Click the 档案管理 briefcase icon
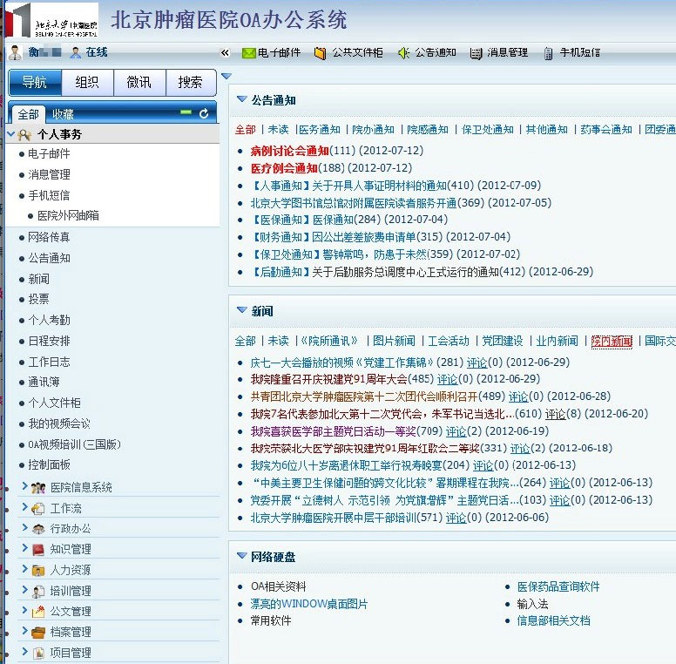676x664 pixels. [x=38, y=633]
